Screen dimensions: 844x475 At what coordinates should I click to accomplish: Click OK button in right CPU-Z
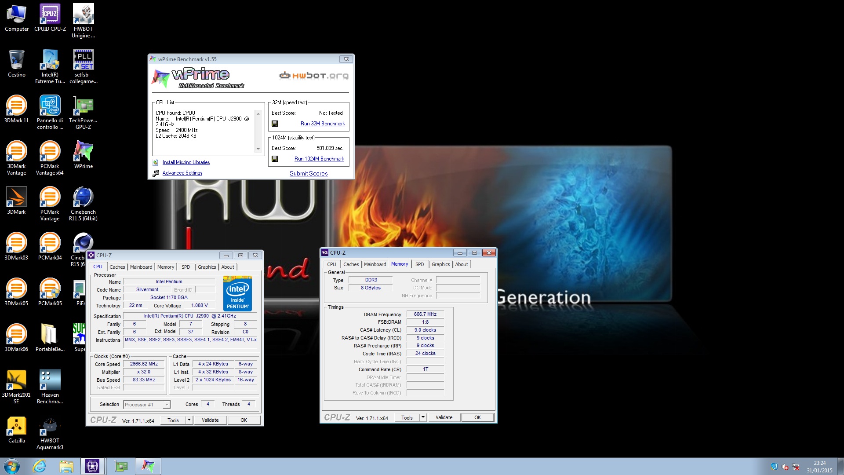click(x=478, y=417)
